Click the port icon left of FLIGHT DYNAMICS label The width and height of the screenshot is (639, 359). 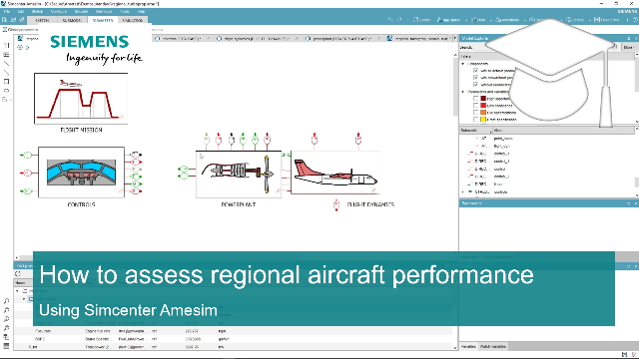point(336,204)
